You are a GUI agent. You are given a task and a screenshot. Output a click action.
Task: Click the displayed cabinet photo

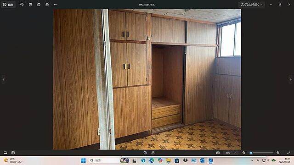tap(147, 79)
